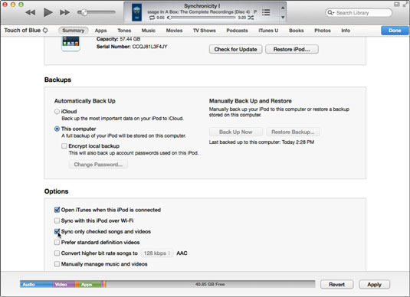The width and height of the screenshot is (410, 297).
Task: Open the Tones tab
Action: (x=124, y=31)
